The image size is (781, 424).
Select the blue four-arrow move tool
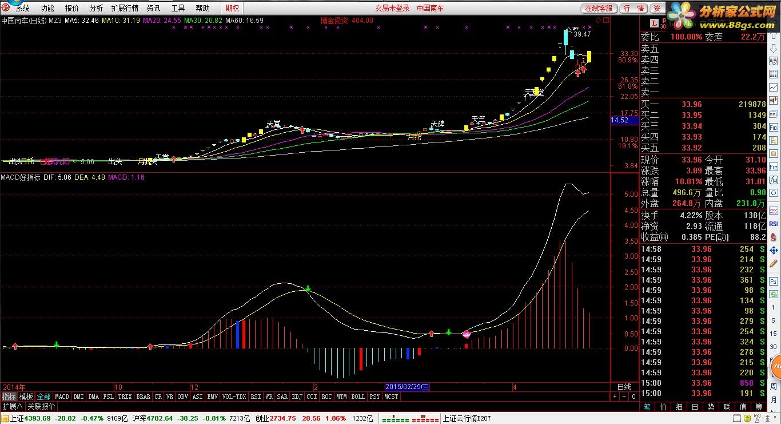click(774, 251)
